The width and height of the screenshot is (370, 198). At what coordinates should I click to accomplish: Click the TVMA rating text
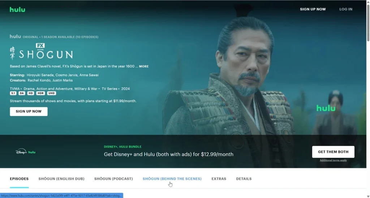(x=14, y=89)
